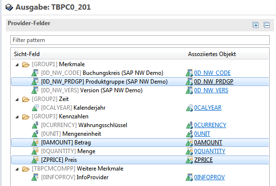Click characteristic icon of 0D_NW_VERS Version row
Image resolution: width=276 pixels, height=186 pixels.
point(35,90)
